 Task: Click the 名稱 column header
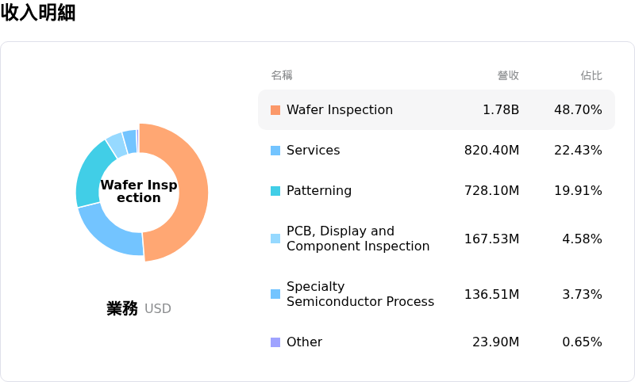tap(282, 75)
